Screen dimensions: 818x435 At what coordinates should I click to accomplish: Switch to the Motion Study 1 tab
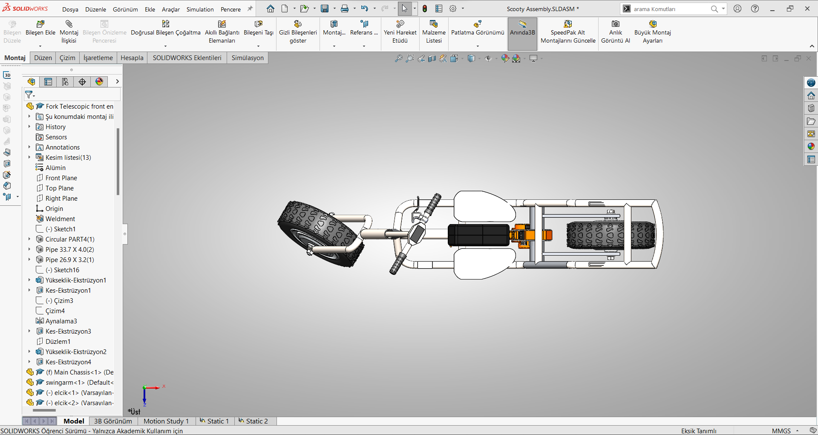coord(166,421)
